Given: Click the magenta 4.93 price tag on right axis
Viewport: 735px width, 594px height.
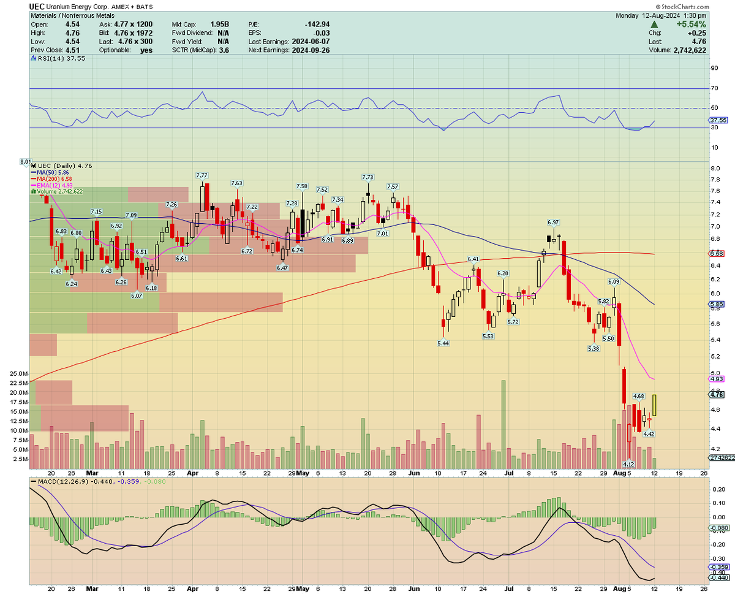Looking at the screenshot, I should (717, 379).
